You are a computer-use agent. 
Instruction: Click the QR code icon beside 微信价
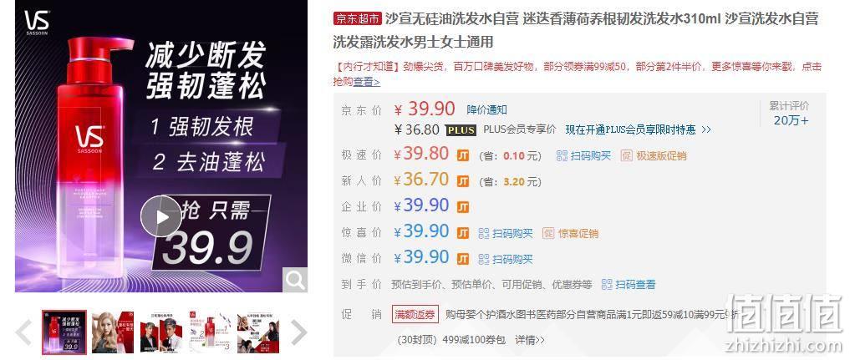pyautogui.click(x=484, y=259)
